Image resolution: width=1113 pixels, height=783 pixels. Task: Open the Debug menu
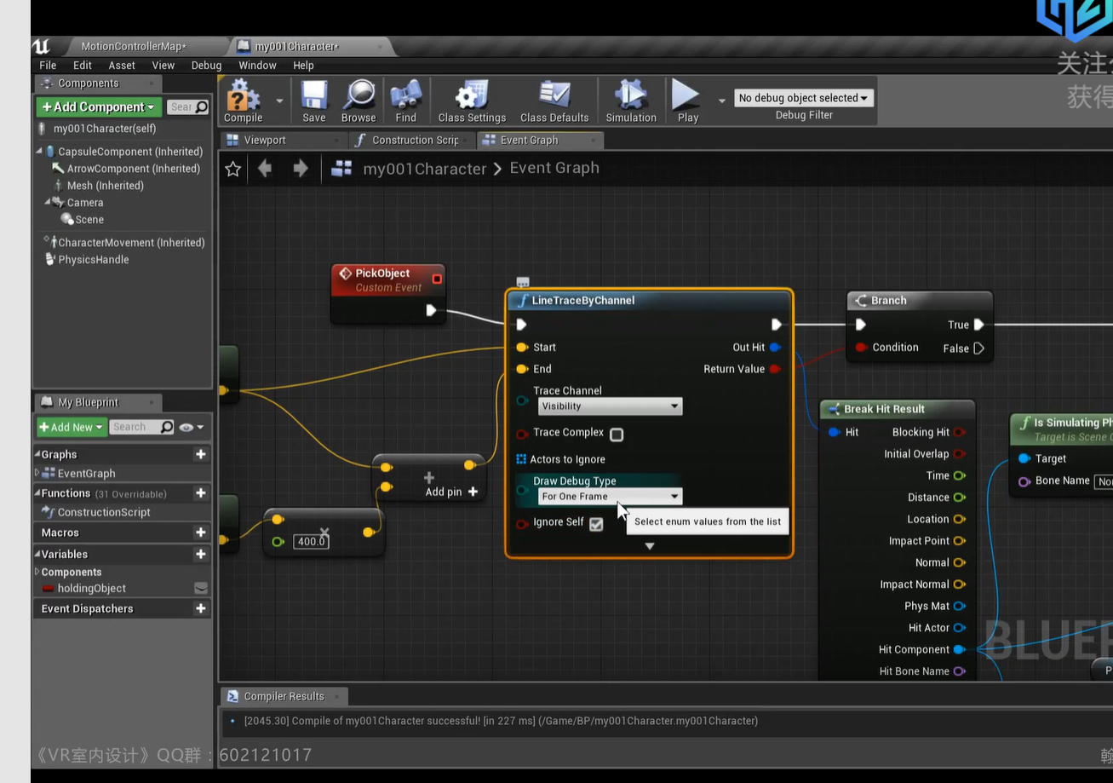(x=206, y=66)
